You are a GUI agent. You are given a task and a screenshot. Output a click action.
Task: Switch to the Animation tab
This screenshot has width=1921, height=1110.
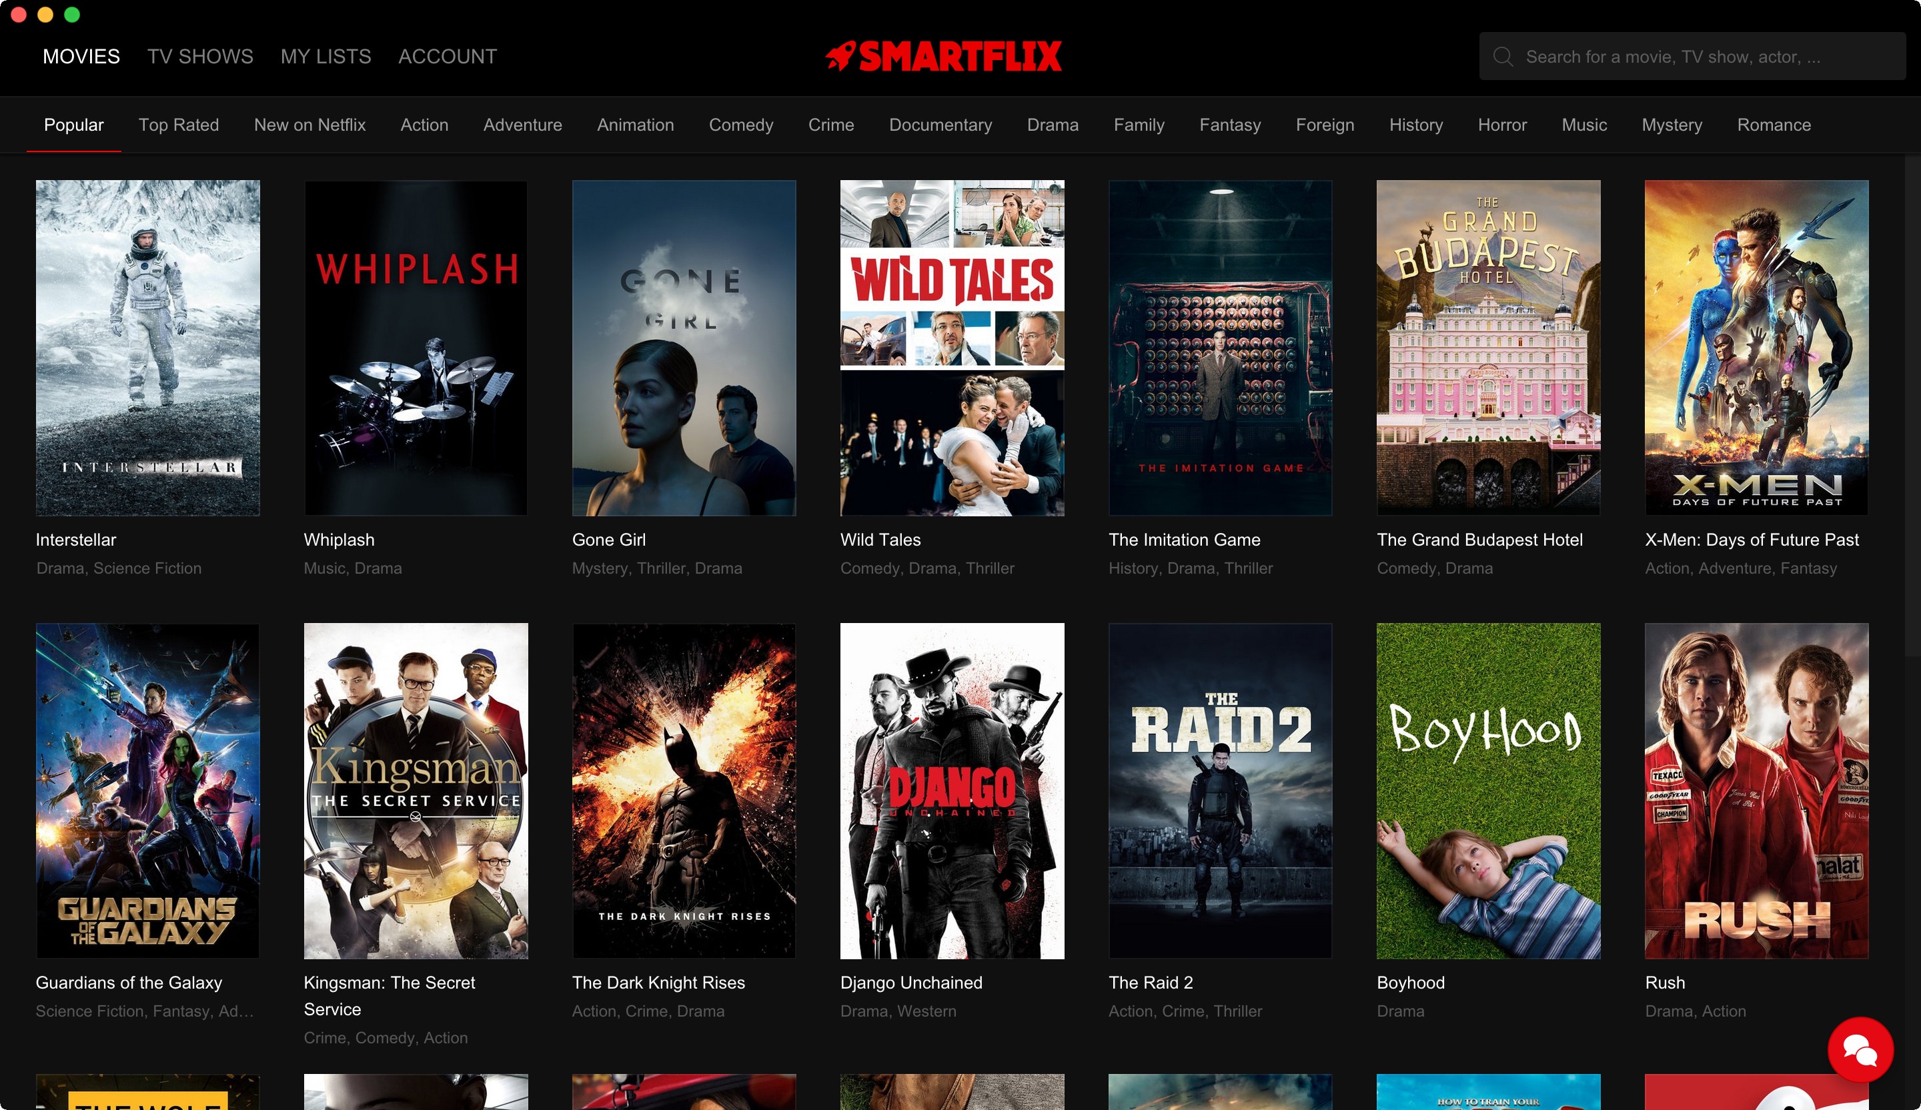[x=635, y=125]
